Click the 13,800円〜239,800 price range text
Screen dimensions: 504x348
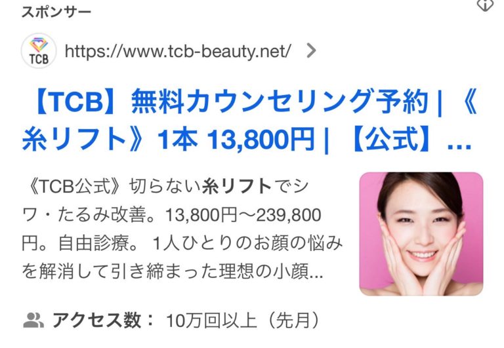(x=243, y=215)
